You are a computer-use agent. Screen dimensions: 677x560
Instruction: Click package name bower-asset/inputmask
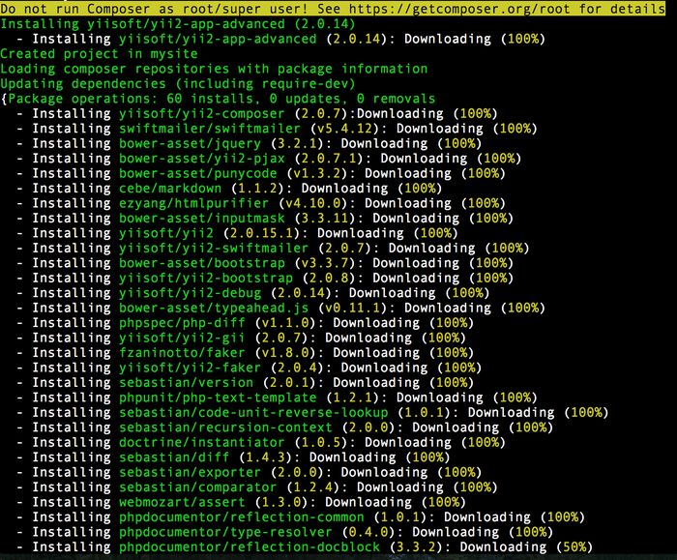(x=201, y=219)
